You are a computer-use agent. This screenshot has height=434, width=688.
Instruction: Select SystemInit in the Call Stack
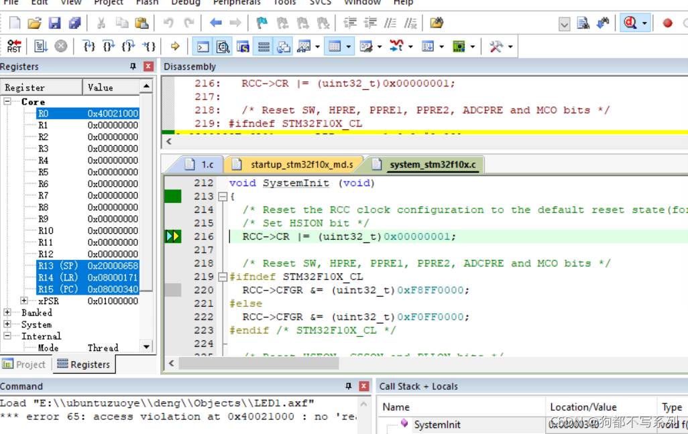437,425
